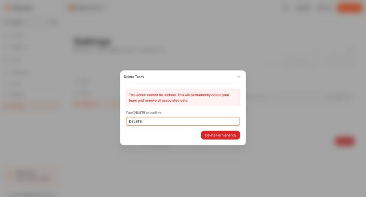Select the orange highlighted item in the sidebar
This screenshot has width=366, height=197.
(x=31, y=106)
